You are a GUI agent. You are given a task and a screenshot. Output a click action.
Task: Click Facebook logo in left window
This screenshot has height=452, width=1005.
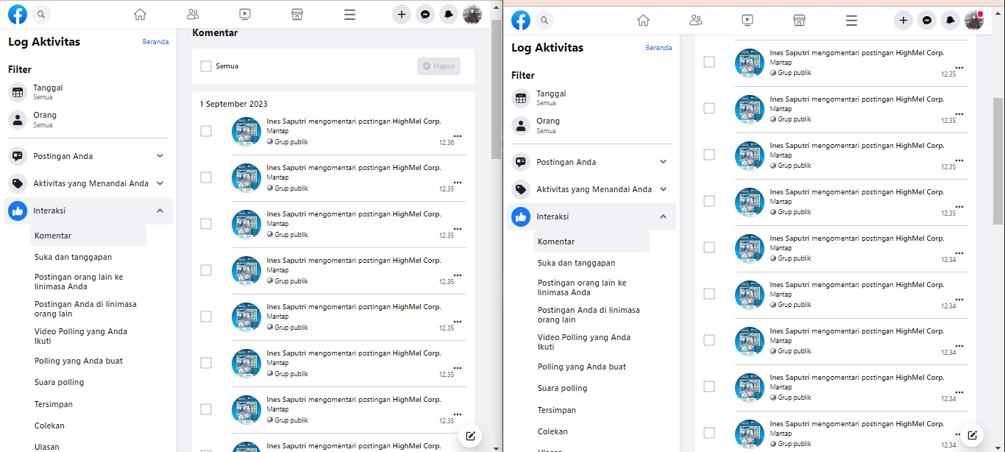(18, 14)
